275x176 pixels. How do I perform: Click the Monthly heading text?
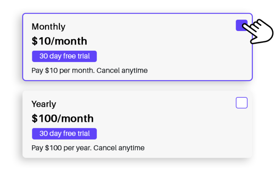pyautogui.click(x=49, y=27)
